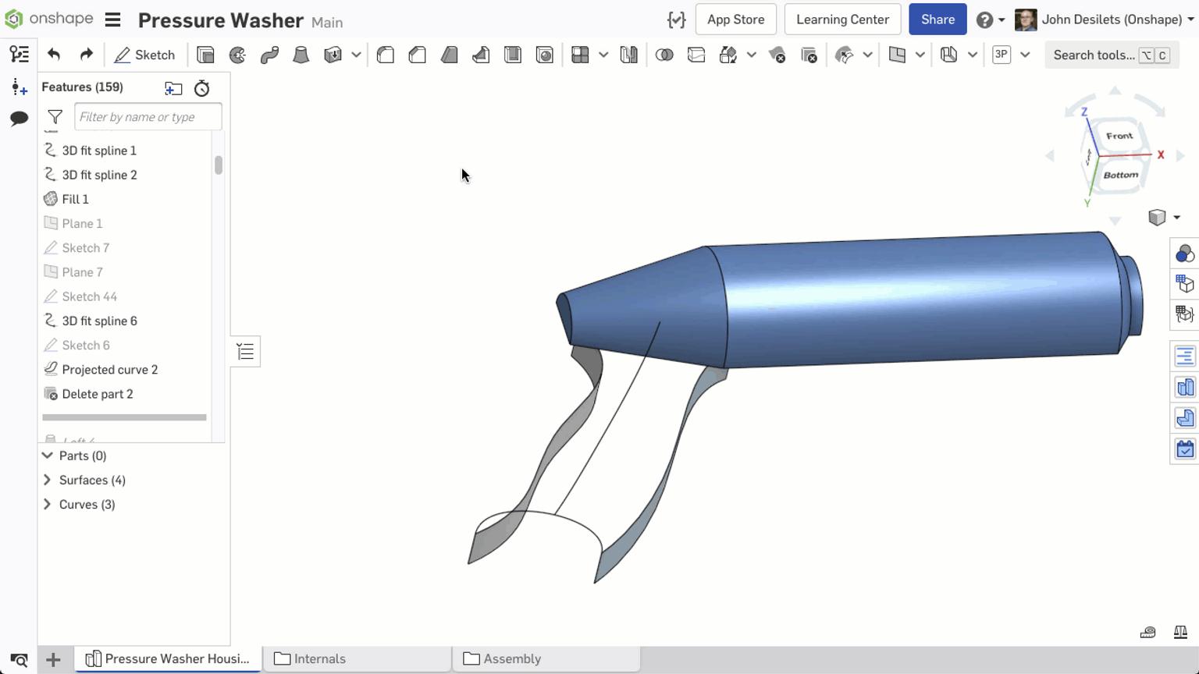Image resolution: width=1199 pixels, height=674 pixels.
Task: Select the Loft tool
Action: coord(301,55)
